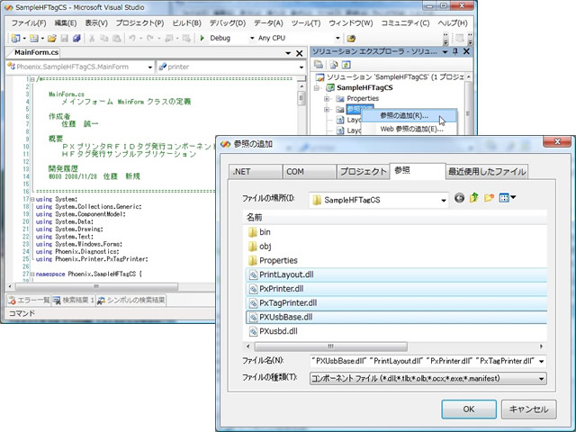Open the component file type dropdown
This screenshot has height=432, width=576.
point(542,378)
